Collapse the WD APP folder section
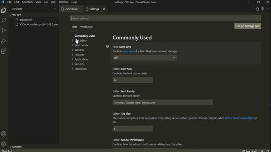This screenshot has width=271, height=152. 17,15
